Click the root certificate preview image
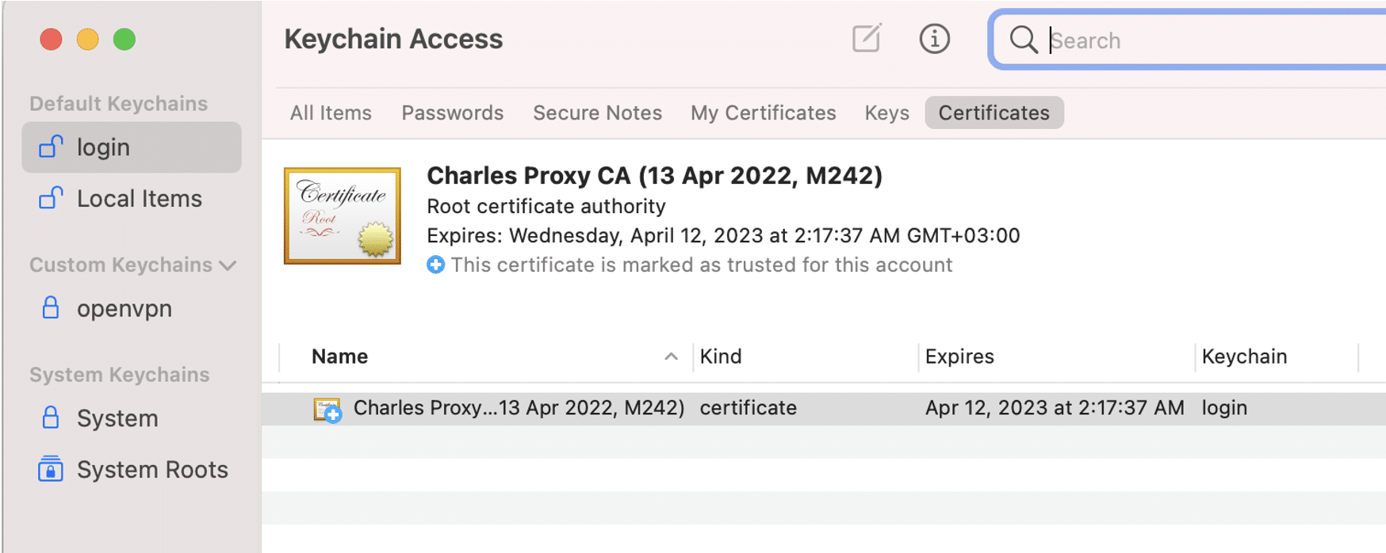This screenshot has width=1386, height=553. point(343,214)
